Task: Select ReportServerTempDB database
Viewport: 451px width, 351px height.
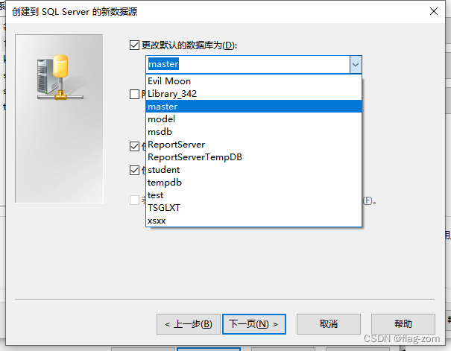Action: click(253, 157)
